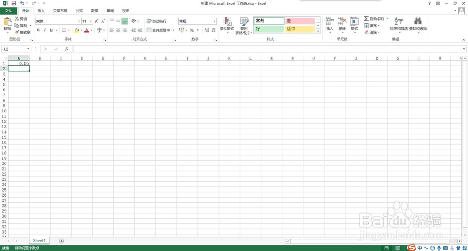Open the font color dropdown arrow
Viewport: 468px width, 251px height.
[91, 30]
